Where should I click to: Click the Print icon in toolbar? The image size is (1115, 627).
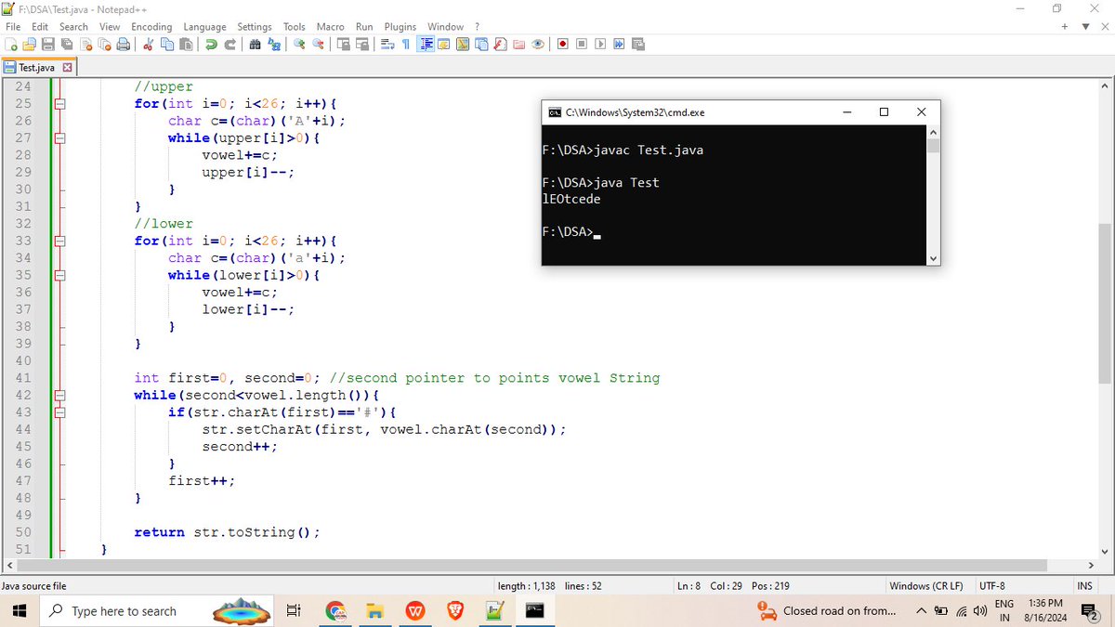(124, 44)
